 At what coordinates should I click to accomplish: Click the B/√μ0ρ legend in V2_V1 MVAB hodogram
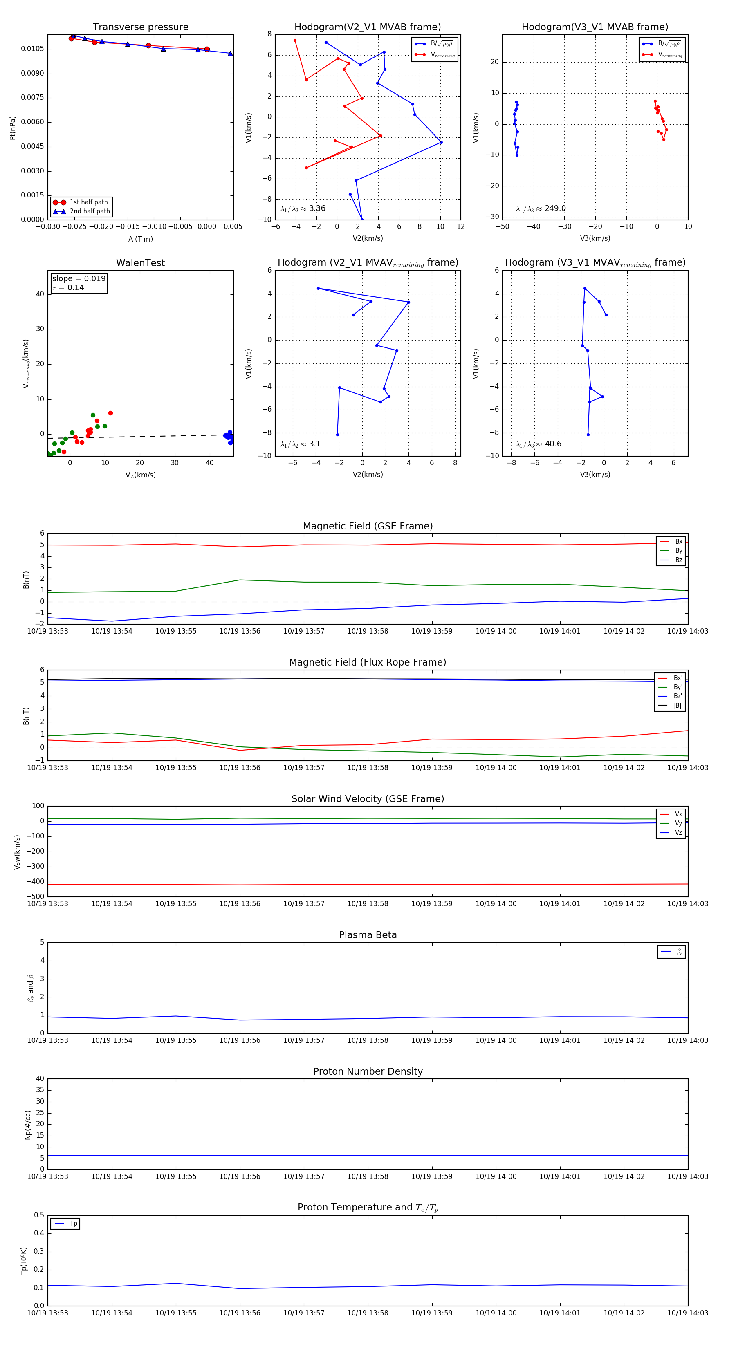(x=435, y=44)
